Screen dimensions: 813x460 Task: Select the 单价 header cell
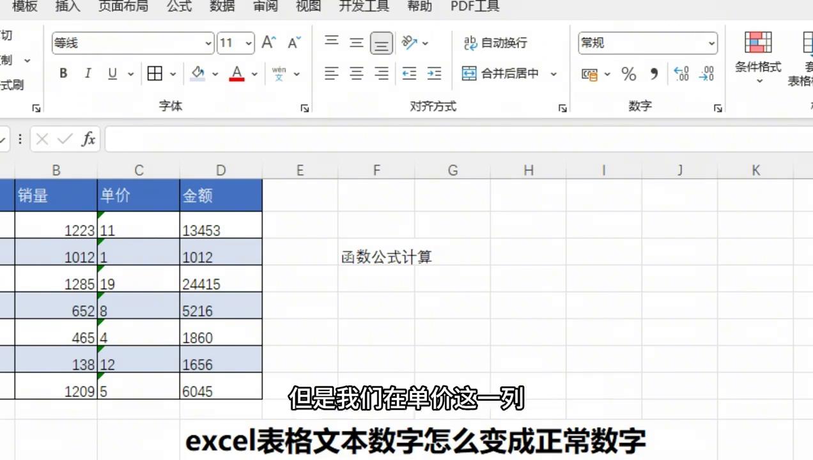[139, 195]
